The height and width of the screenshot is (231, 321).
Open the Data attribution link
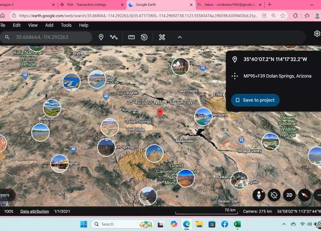[35, 211]
